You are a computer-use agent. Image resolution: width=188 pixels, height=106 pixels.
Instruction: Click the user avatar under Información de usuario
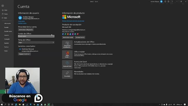coord(20,18)
